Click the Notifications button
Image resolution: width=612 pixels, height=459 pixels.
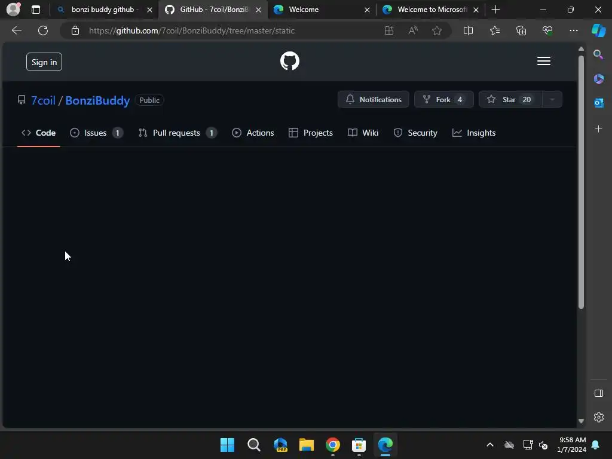point(374,100)
